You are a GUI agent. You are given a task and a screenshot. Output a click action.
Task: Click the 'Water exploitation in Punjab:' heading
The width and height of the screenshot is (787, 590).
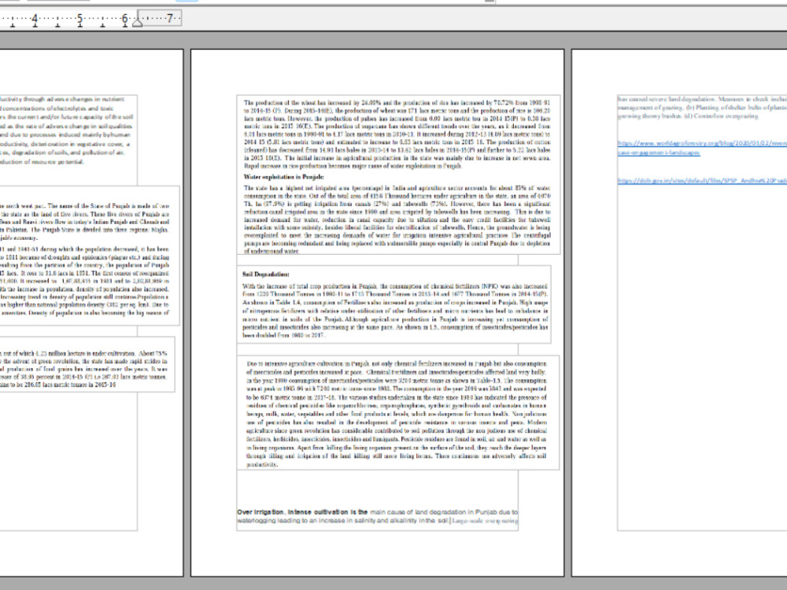(284, 177)
